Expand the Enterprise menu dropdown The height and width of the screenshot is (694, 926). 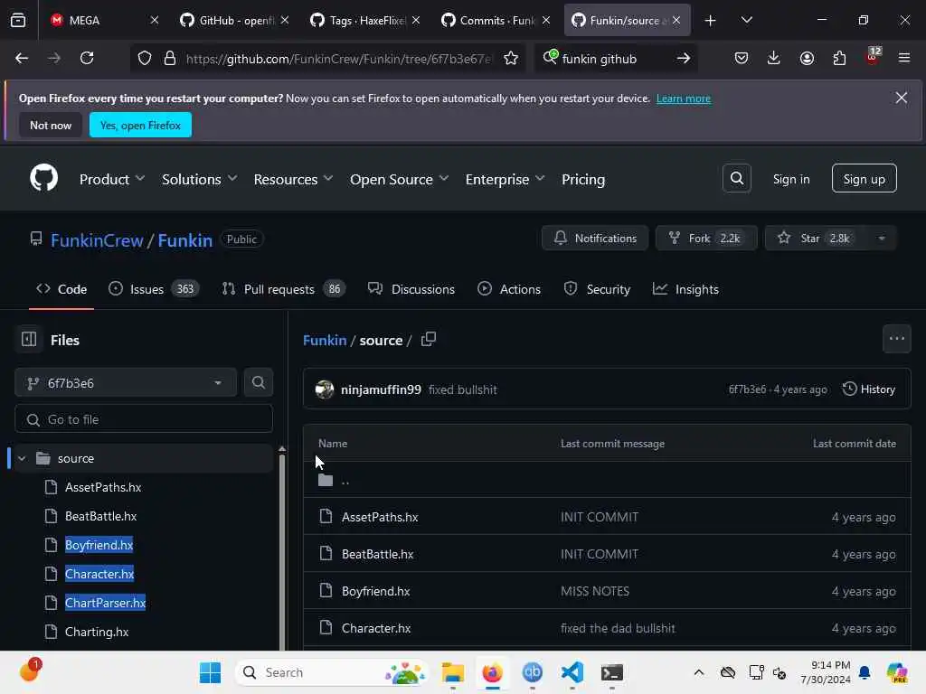click(505, 179)
